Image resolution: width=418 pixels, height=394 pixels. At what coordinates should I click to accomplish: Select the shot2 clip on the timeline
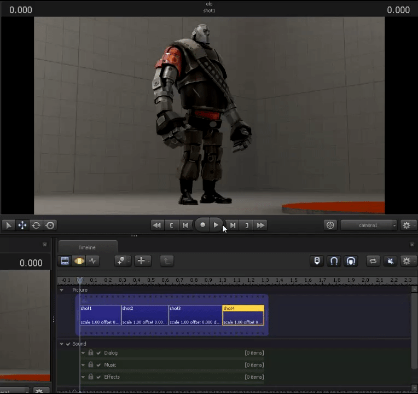pos(144,315)
